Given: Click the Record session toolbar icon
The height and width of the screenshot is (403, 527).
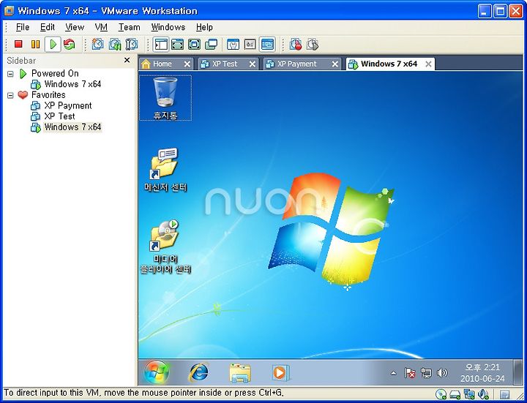Looking at the screenshot, I should [x=296, y=44].
